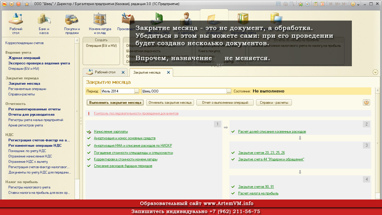Open Расчет налога на прибыль link
The height and width of the screenshot is (215, 382).
tap(258, 193)
